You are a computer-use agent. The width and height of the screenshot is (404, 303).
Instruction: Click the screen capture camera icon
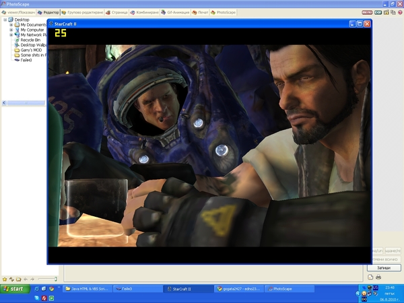(386, 12)
